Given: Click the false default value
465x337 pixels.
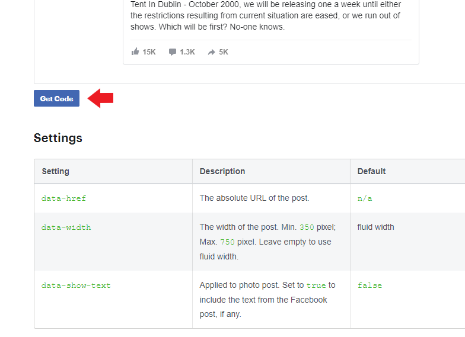Looking at the screenshot, I should click(370, 285).
